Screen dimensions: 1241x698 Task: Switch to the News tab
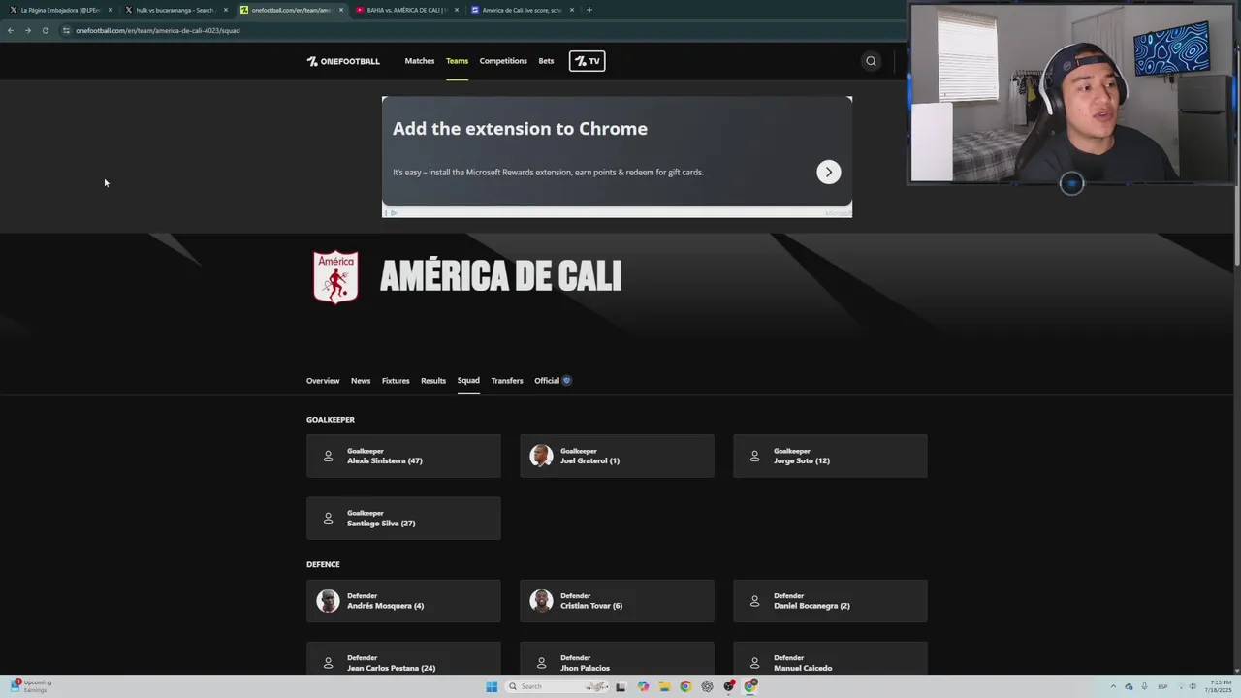coord(361,381)
